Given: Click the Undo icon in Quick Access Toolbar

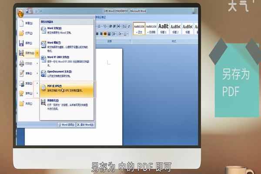Looking at the screenshot, I should (x=31, y=11).
